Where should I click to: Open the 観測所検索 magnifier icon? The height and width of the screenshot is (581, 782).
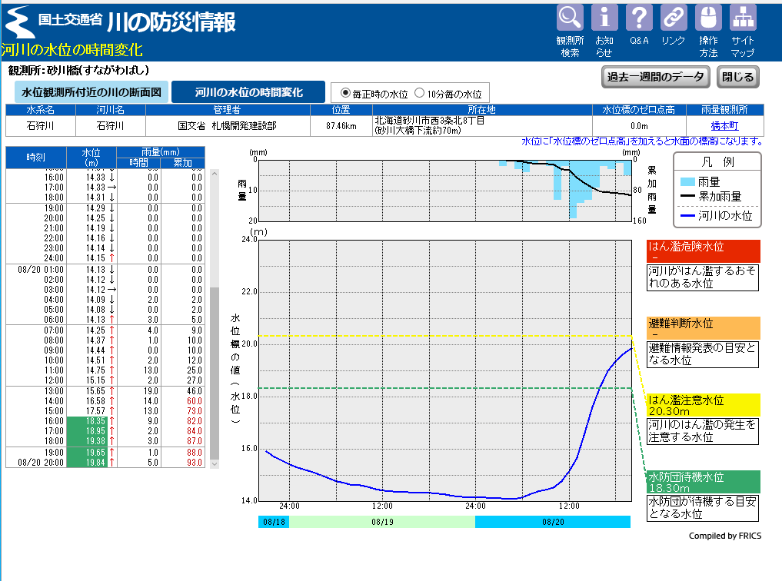[570, 17]
